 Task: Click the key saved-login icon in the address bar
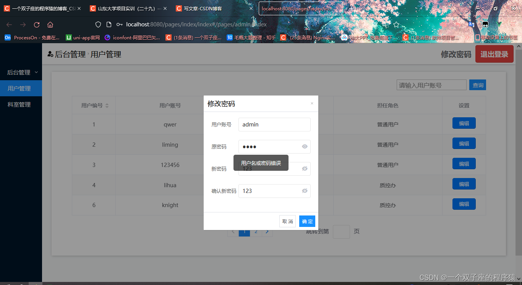coord(120,24)
